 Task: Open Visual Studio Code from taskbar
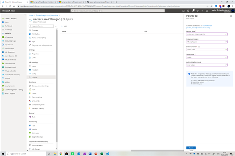tap(107, 154)
